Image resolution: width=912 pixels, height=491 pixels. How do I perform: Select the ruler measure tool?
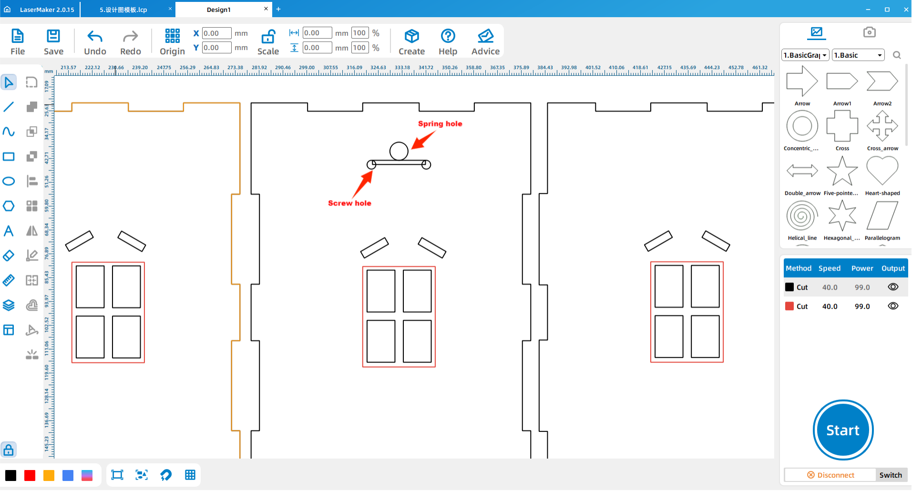(x=9, y=280)
